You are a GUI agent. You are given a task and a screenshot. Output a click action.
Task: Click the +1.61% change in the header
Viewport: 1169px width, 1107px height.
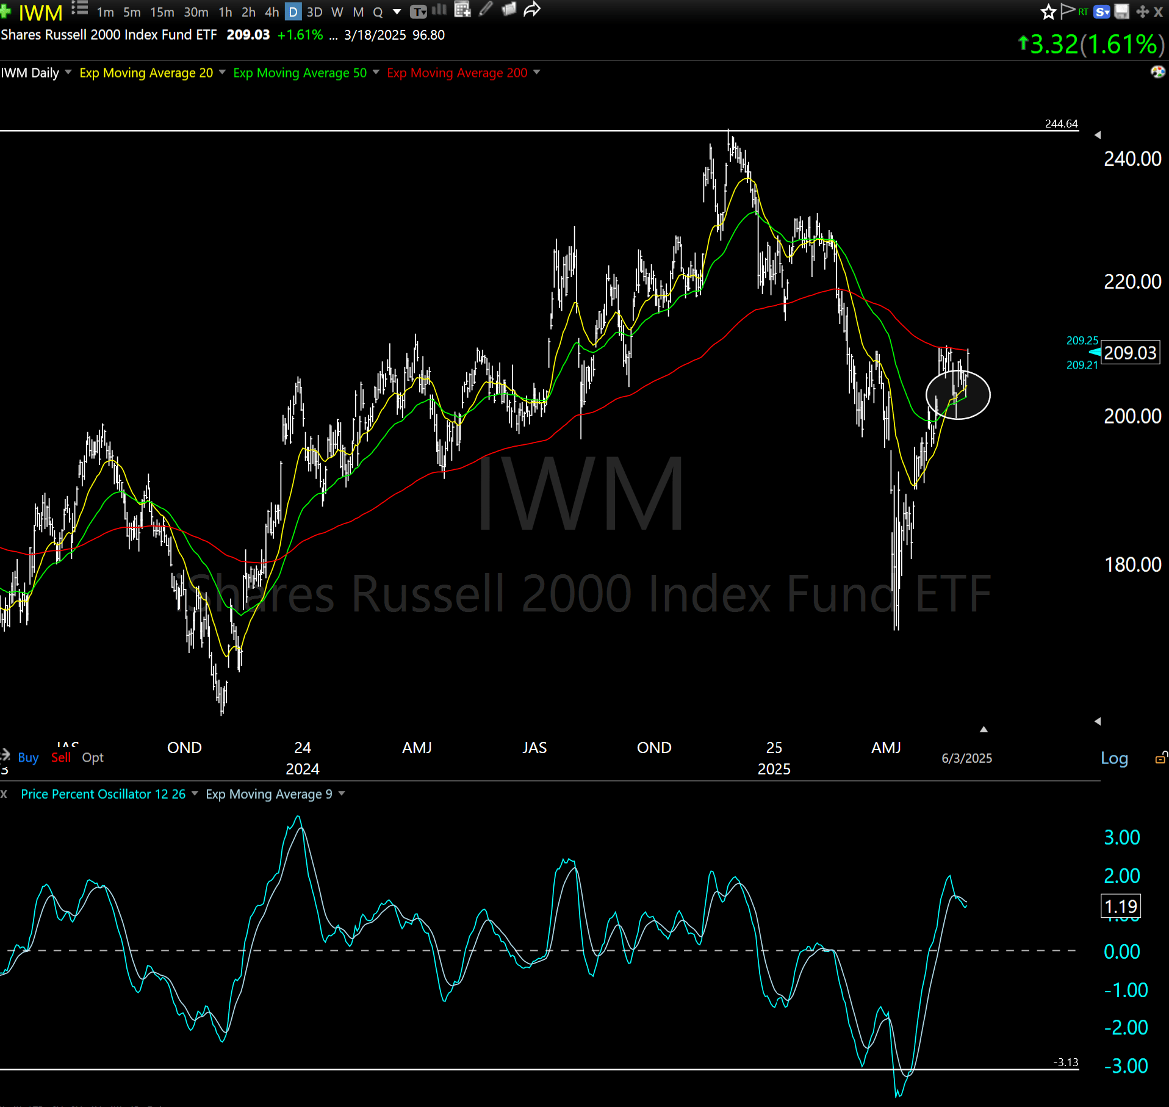coord(300,35)
